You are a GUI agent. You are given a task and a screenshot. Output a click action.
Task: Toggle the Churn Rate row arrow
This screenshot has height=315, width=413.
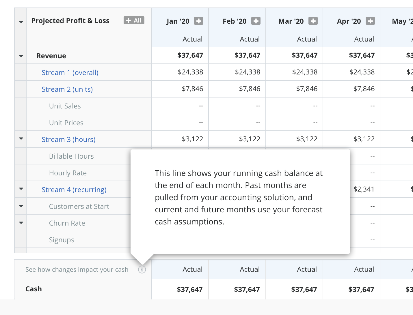pos(21,223)
